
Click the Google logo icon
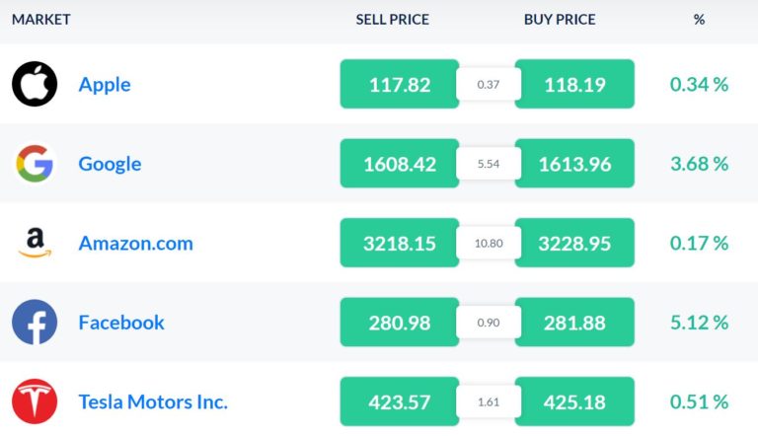point(35,164)
